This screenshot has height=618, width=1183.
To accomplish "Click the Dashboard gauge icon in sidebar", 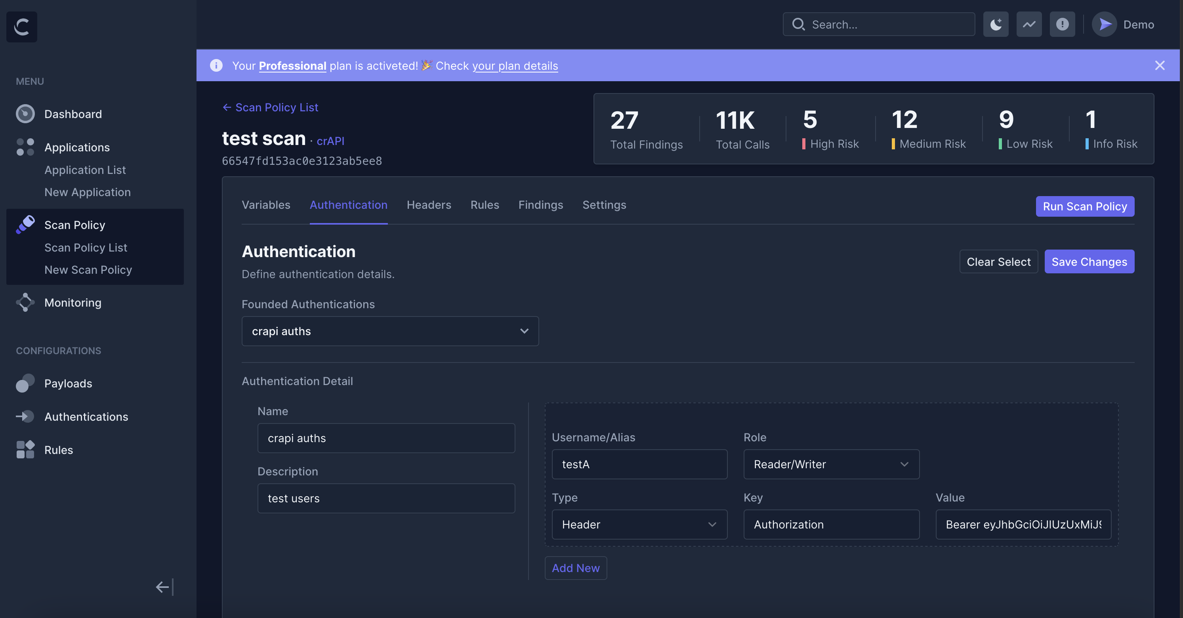I will pyautogui.click(x=25, y=114).
